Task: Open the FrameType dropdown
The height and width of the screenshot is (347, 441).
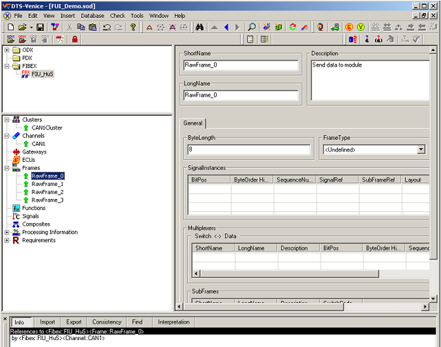Action: tap(421, 149)
